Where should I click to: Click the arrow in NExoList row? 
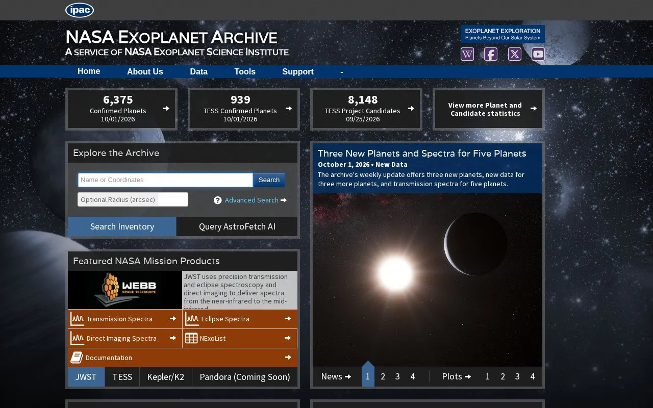point(288,338)
